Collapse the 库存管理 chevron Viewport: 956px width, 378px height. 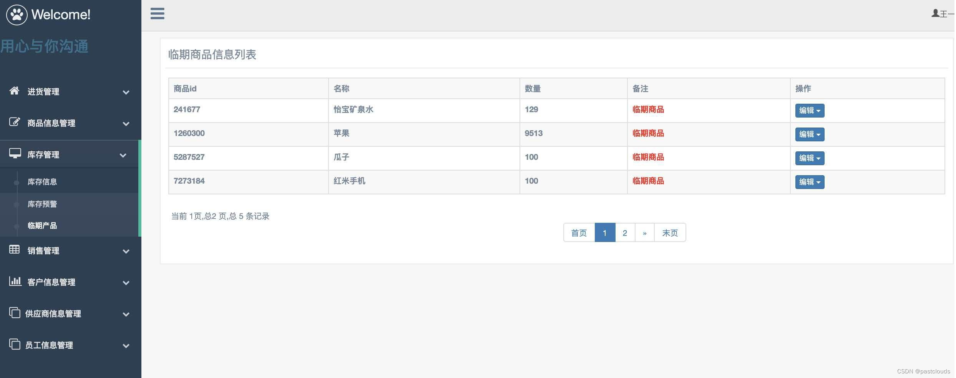pos(123,155)
